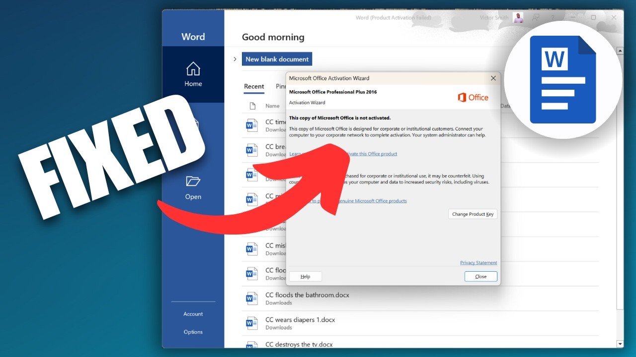Screen dimensions: 636x357
Task: Click the Word file icon for CC destroys the tv.docx
Action: [252, 345]
